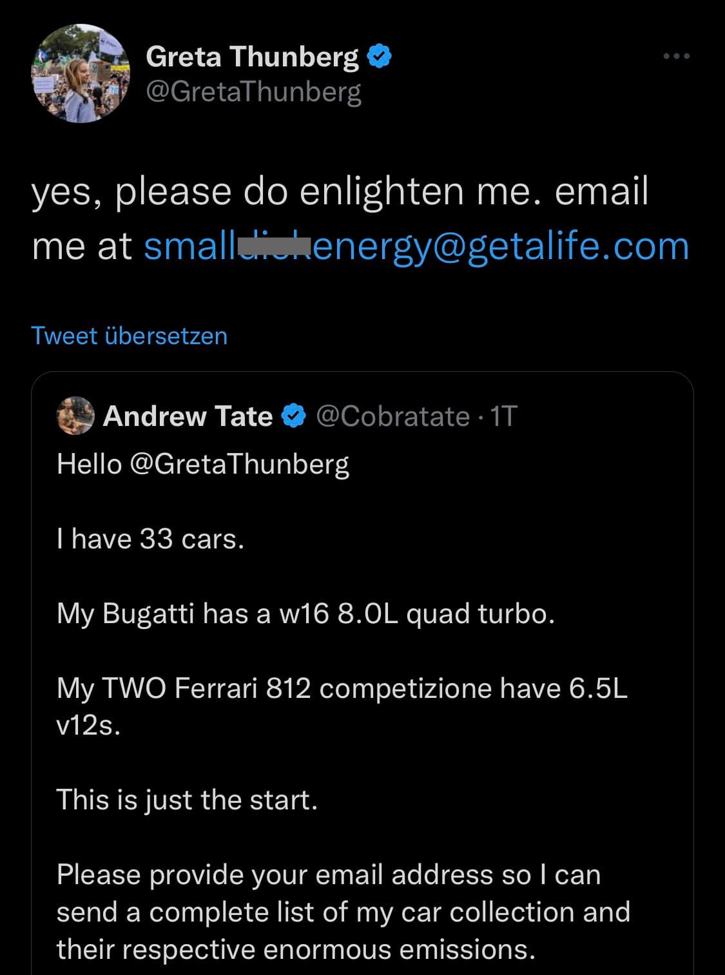
Task: Click the getalife.com email address link
Action: (416, 246)
